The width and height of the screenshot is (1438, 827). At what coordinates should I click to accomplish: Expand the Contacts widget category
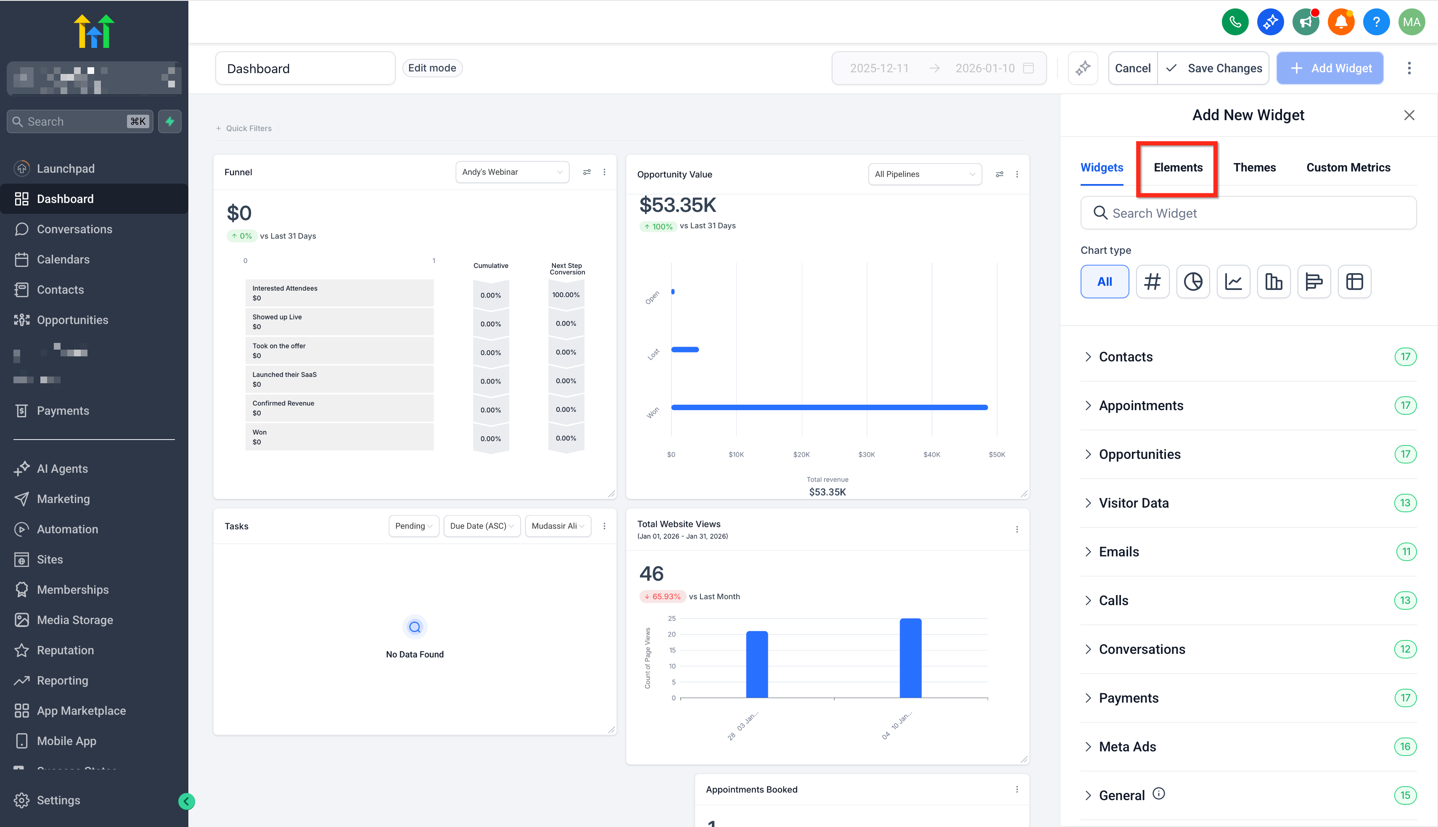pos(1126,357)
